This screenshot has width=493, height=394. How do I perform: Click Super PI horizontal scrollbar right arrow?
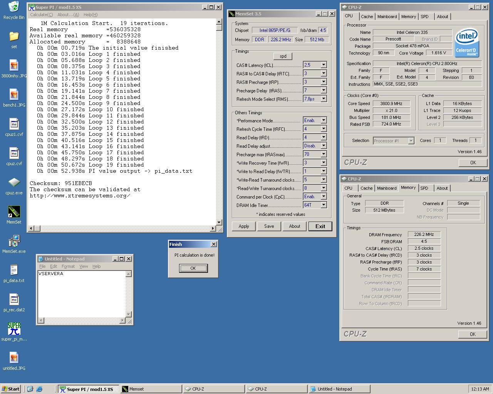(213, 229)
